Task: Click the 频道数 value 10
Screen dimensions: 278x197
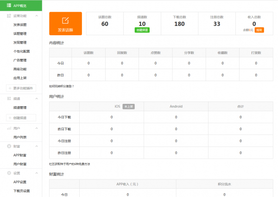Action: 142,24
